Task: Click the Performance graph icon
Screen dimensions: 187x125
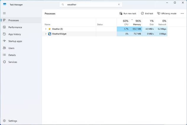Action: [x=4, y=27]
